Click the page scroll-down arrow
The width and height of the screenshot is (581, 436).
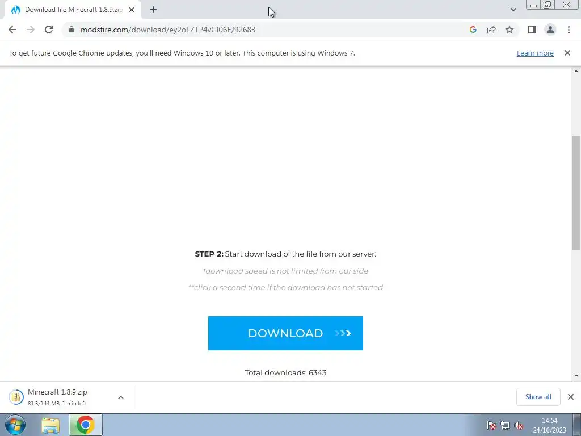[576, 376]
